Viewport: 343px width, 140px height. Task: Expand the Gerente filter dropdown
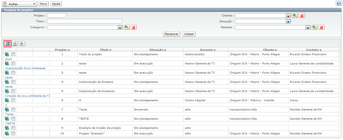(x=308, y=27)
